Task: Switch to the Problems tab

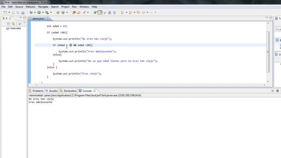Action: pyautogui.click(x=36, y=91)
